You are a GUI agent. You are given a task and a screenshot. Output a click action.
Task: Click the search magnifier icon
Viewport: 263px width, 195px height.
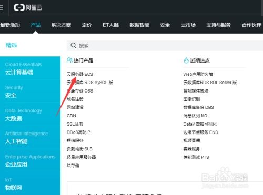coord(73,45)
